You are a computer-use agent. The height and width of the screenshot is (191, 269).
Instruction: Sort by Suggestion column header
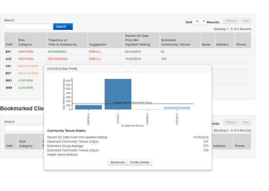click(x=106, y=40)
